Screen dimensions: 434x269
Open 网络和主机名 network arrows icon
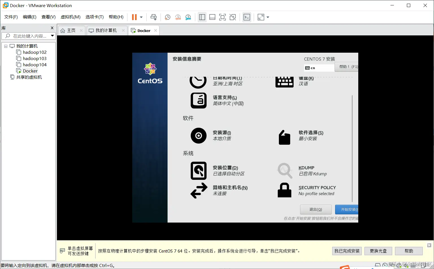(x=199, y=190)
